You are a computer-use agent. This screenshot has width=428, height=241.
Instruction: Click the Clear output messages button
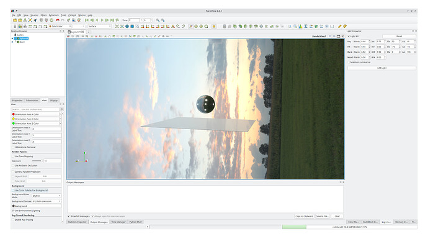(x=337, y=216)
